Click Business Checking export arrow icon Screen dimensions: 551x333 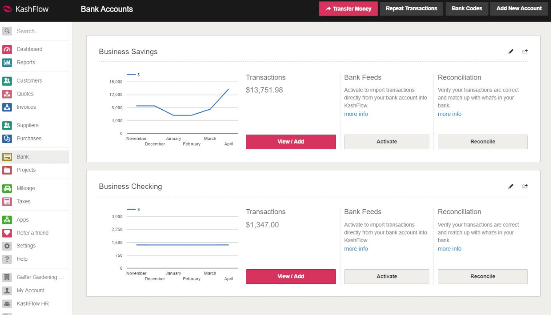pos(525,186)
